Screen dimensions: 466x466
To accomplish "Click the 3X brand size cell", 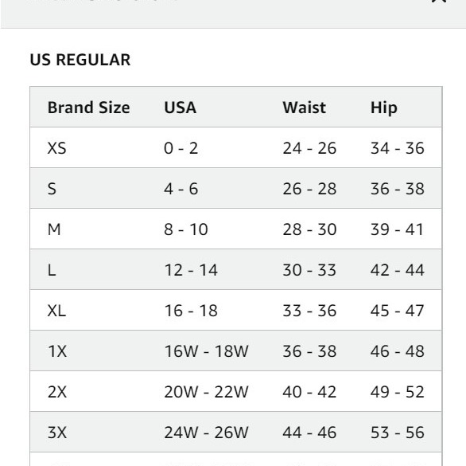I will pos(57,433).
